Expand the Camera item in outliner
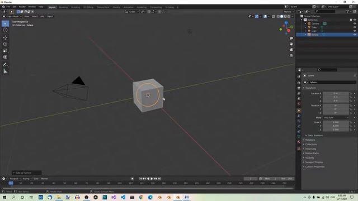358x201 pixels. point(305,23)
